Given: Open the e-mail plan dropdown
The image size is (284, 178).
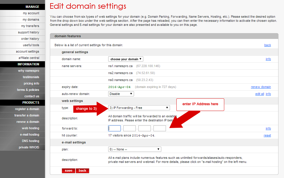Looking at the screenshot, I should coord(134,149).
